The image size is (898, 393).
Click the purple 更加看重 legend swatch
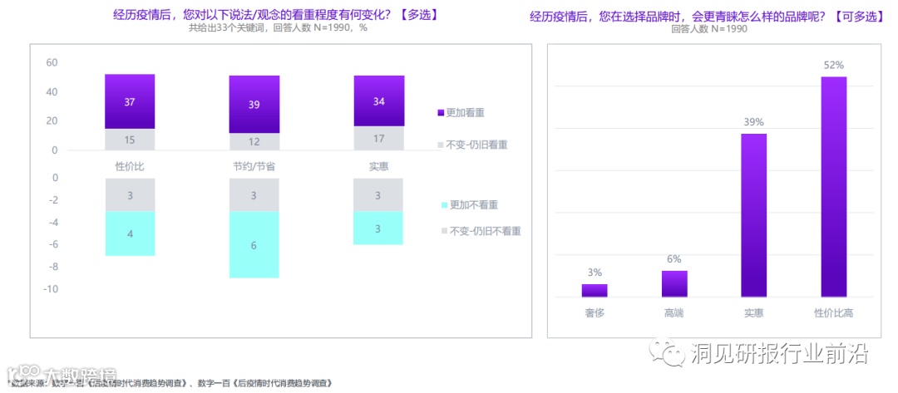(x=441, y=113)
